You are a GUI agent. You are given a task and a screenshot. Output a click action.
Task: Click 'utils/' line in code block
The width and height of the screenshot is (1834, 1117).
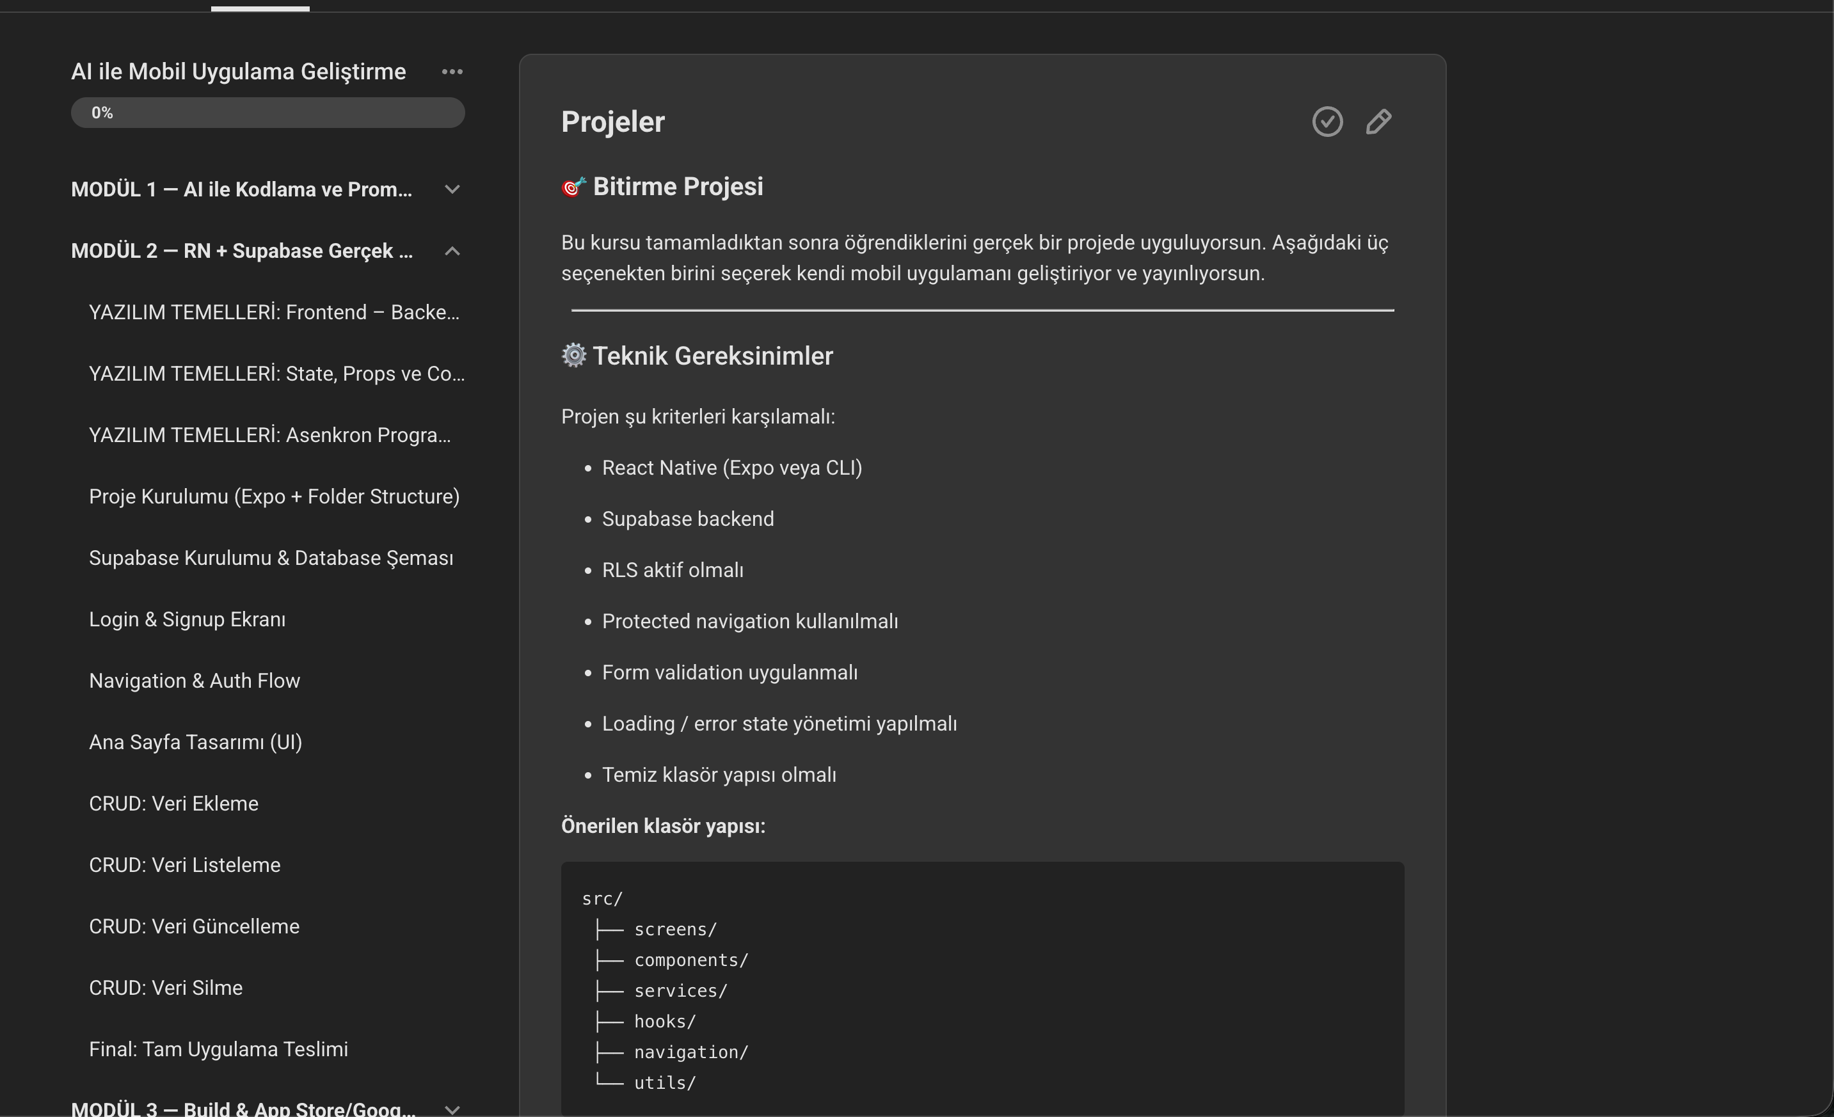click(x=665, y=1082)
